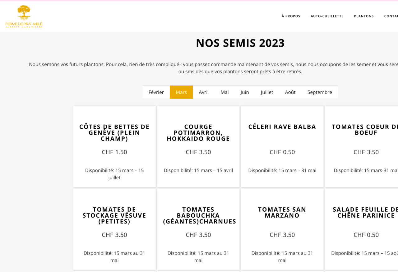This screenshot has width=398, height=272.
Task: Select the Août month tab
Action: pyautogui.click(x=290, y=92)
